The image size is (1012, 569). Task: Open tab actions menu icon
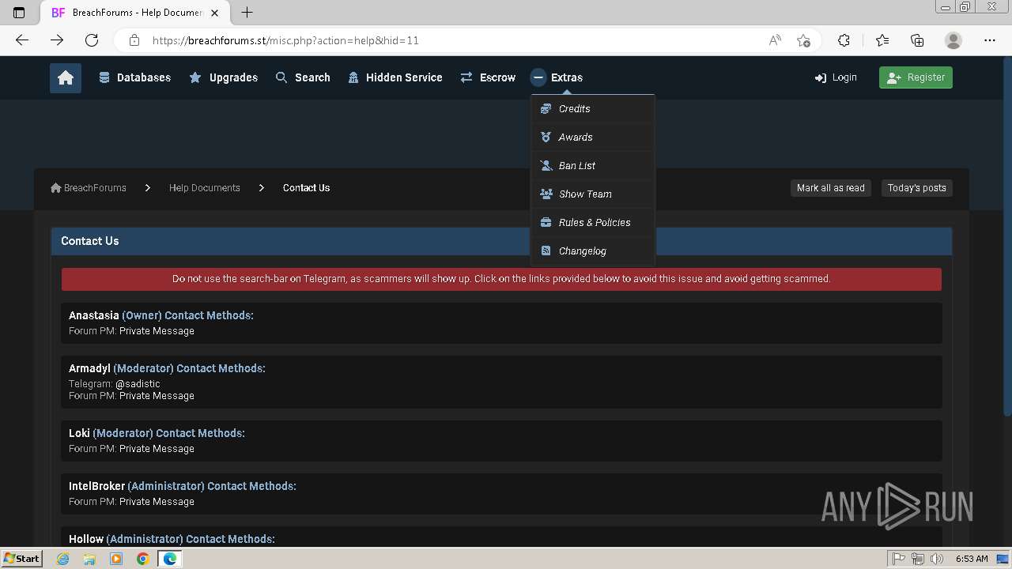(20, 13)
